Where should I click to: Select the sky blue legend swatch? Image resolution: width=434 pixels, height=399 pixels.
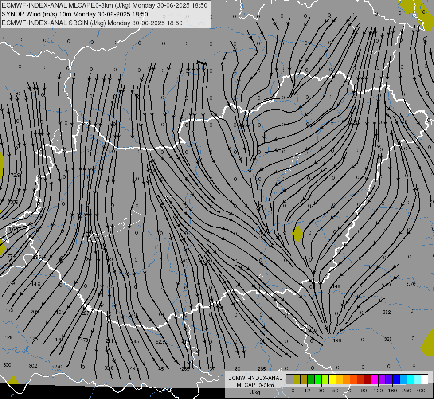pos(403,379)
